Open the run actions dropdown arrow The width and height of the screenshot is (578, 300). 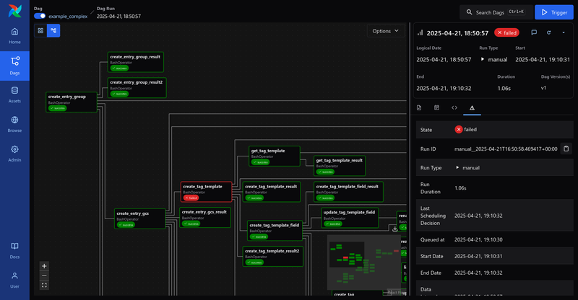pos(564,32)
